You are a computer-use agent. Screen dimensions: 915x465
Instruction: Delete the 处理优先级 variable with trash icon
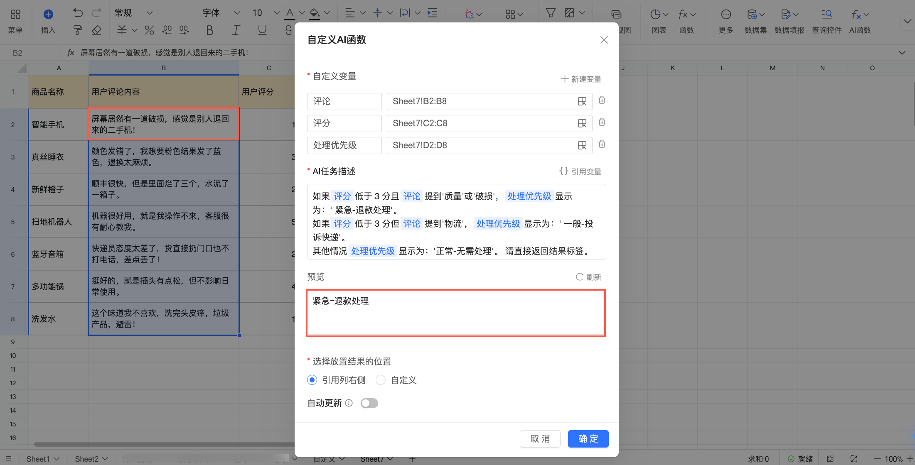(x=602, y=144)
